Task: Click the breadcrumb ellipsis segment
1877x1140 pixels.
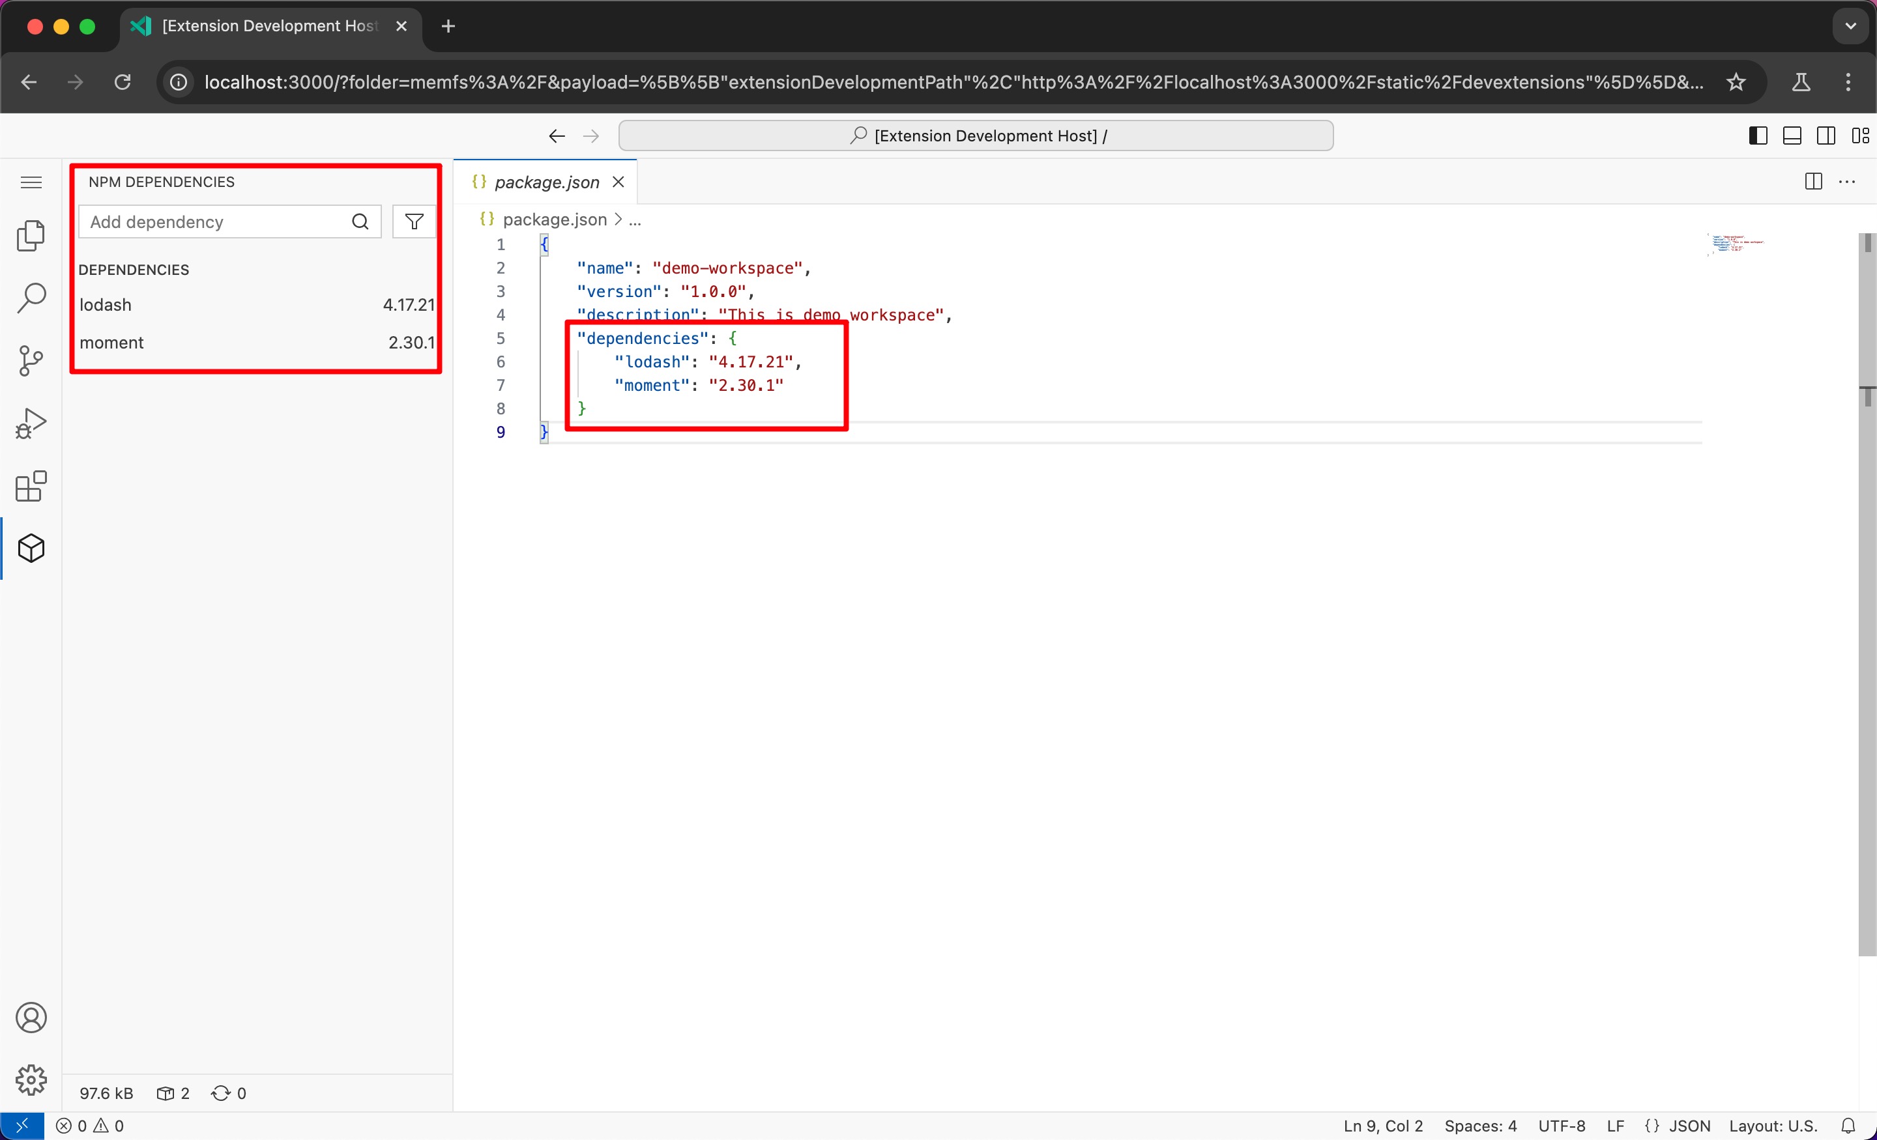Action: pos(635,220)
